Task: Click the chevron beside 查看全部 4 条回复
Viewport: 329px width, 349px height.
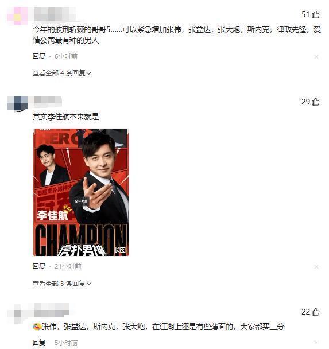Action: (x=88, y=73)
